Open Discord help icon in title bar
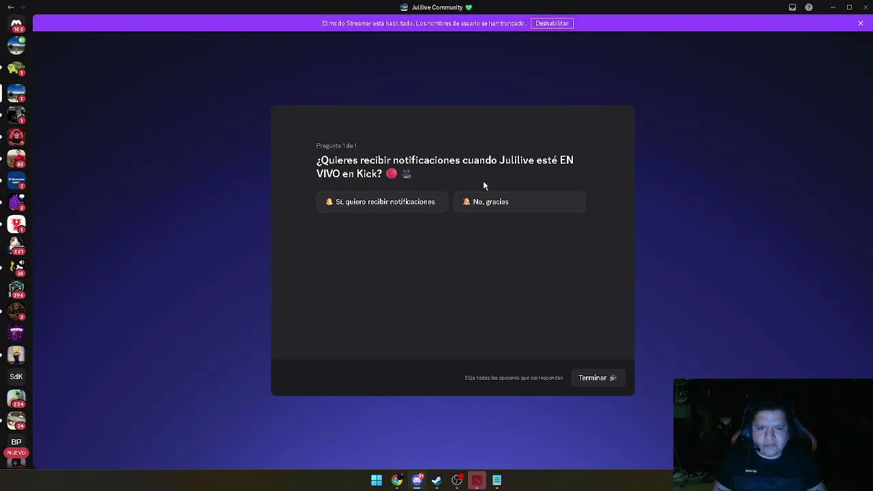This screenshot has height=491, width=873. point(809,8)
